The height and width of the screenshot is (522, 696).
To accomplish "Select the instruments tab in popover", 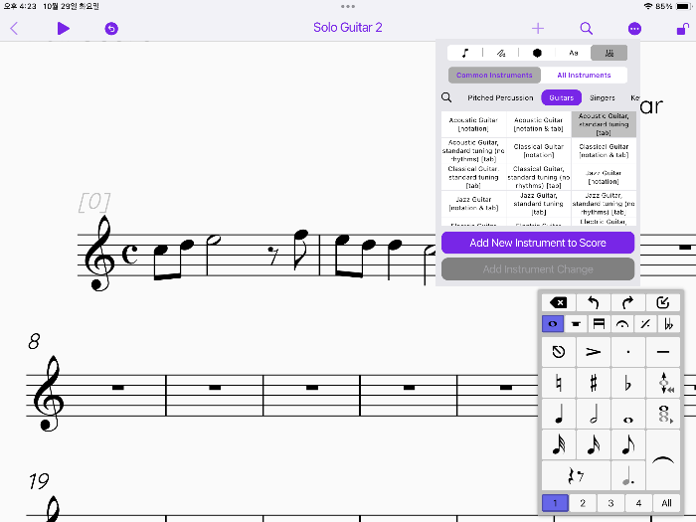I will click(609, 53).
